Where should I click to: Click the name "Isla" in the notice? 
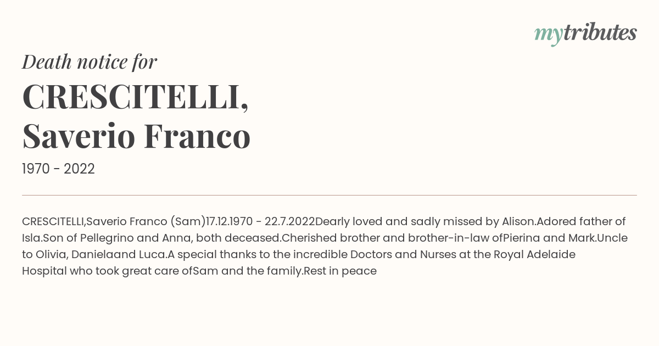pyautogui.click(x=32, y=238)
